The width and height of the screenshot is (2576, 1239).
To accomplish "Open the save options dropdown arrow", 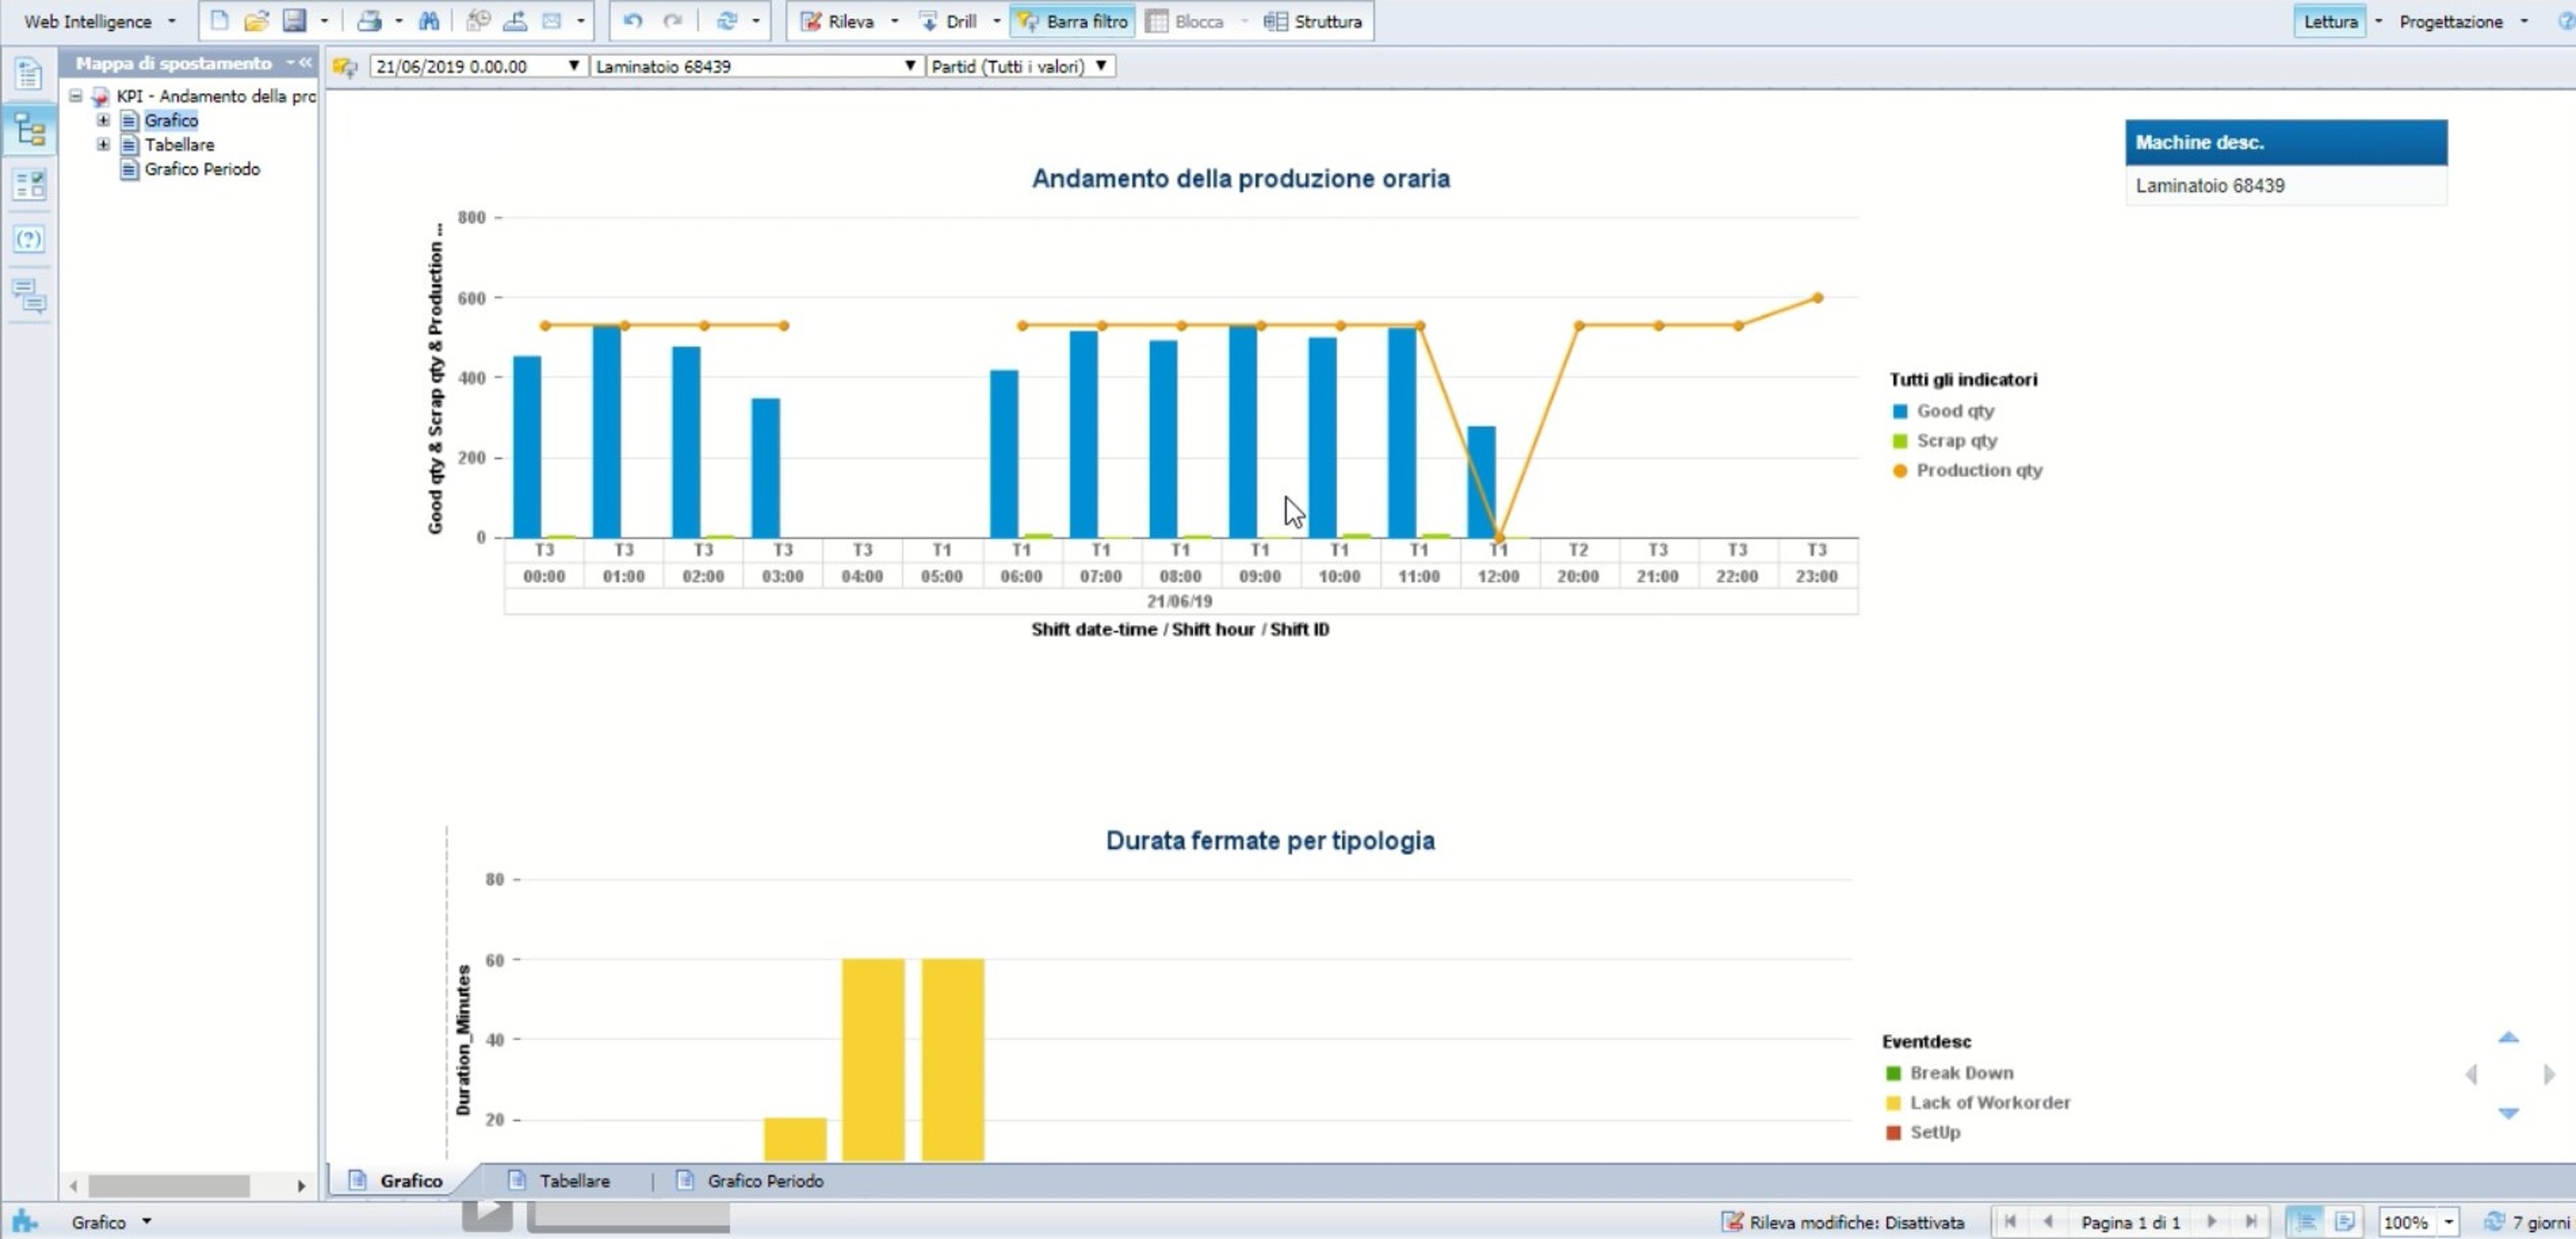I will 324,21.
